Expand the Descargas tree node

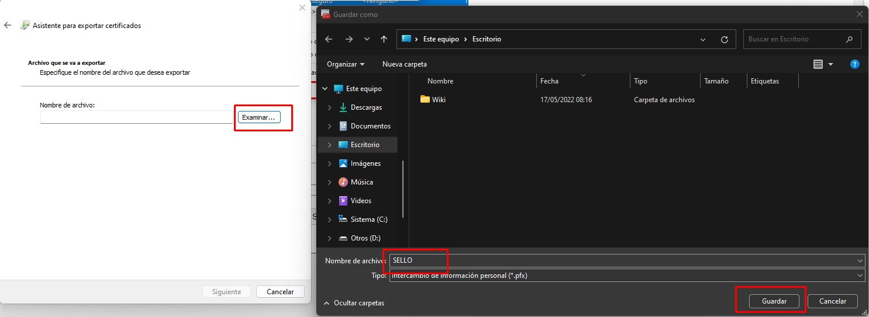click(x=330, y=107)
